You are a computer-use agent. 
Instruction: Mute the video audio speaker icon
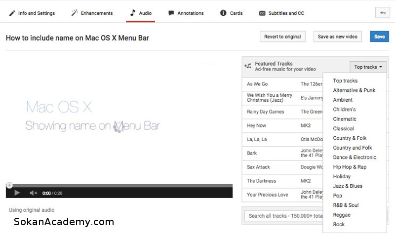[33, 193]
